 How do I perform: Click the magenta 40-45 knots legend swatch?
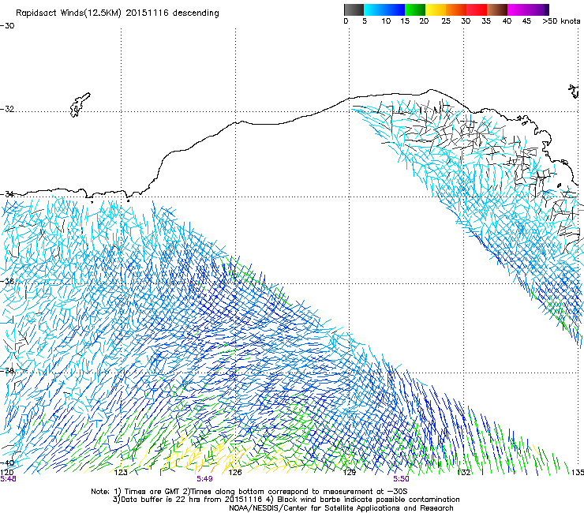click(x=518, y=9)
